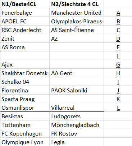Select the Mönchengladbach cell

(77, 125)
